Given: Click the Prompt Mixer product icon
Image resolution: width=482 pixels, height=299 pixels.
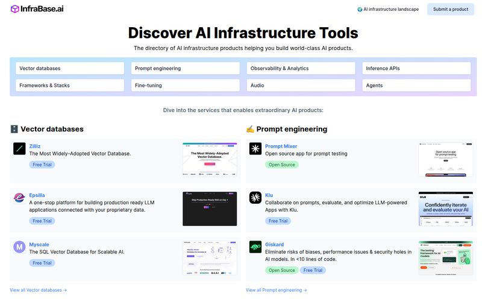Looking at the screenshot, I should [255, 148].
